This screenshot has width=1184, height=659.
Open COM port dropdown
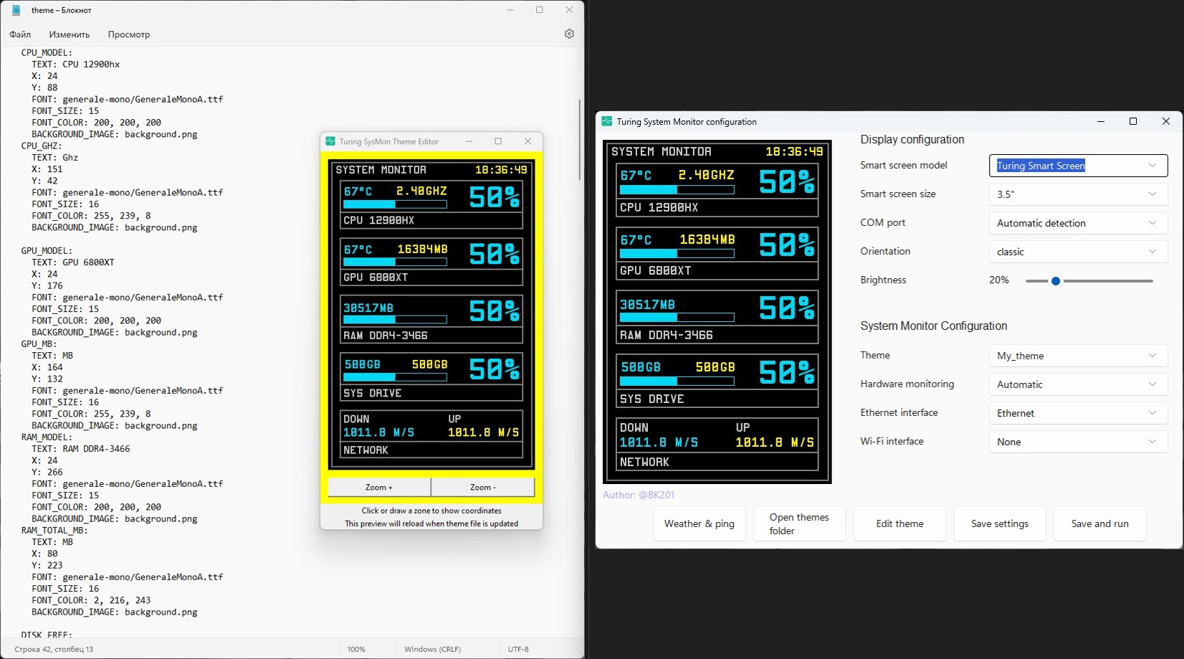pos(1078,223)
